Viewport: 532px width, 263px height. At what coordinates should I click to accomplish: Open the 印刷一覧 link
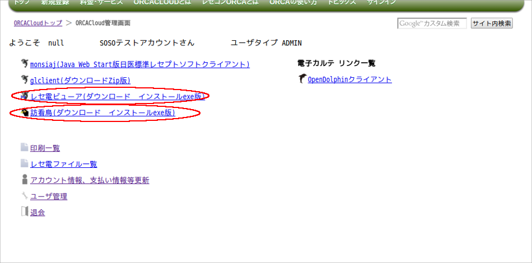click(x=45, y=148)
